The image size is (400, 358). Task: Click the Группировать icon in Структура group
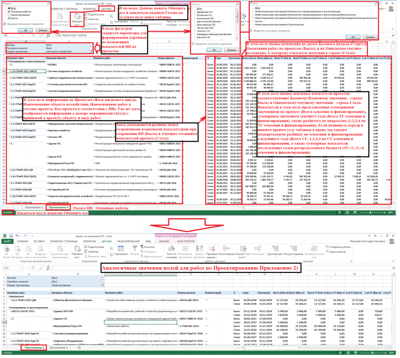pos(275,249)
